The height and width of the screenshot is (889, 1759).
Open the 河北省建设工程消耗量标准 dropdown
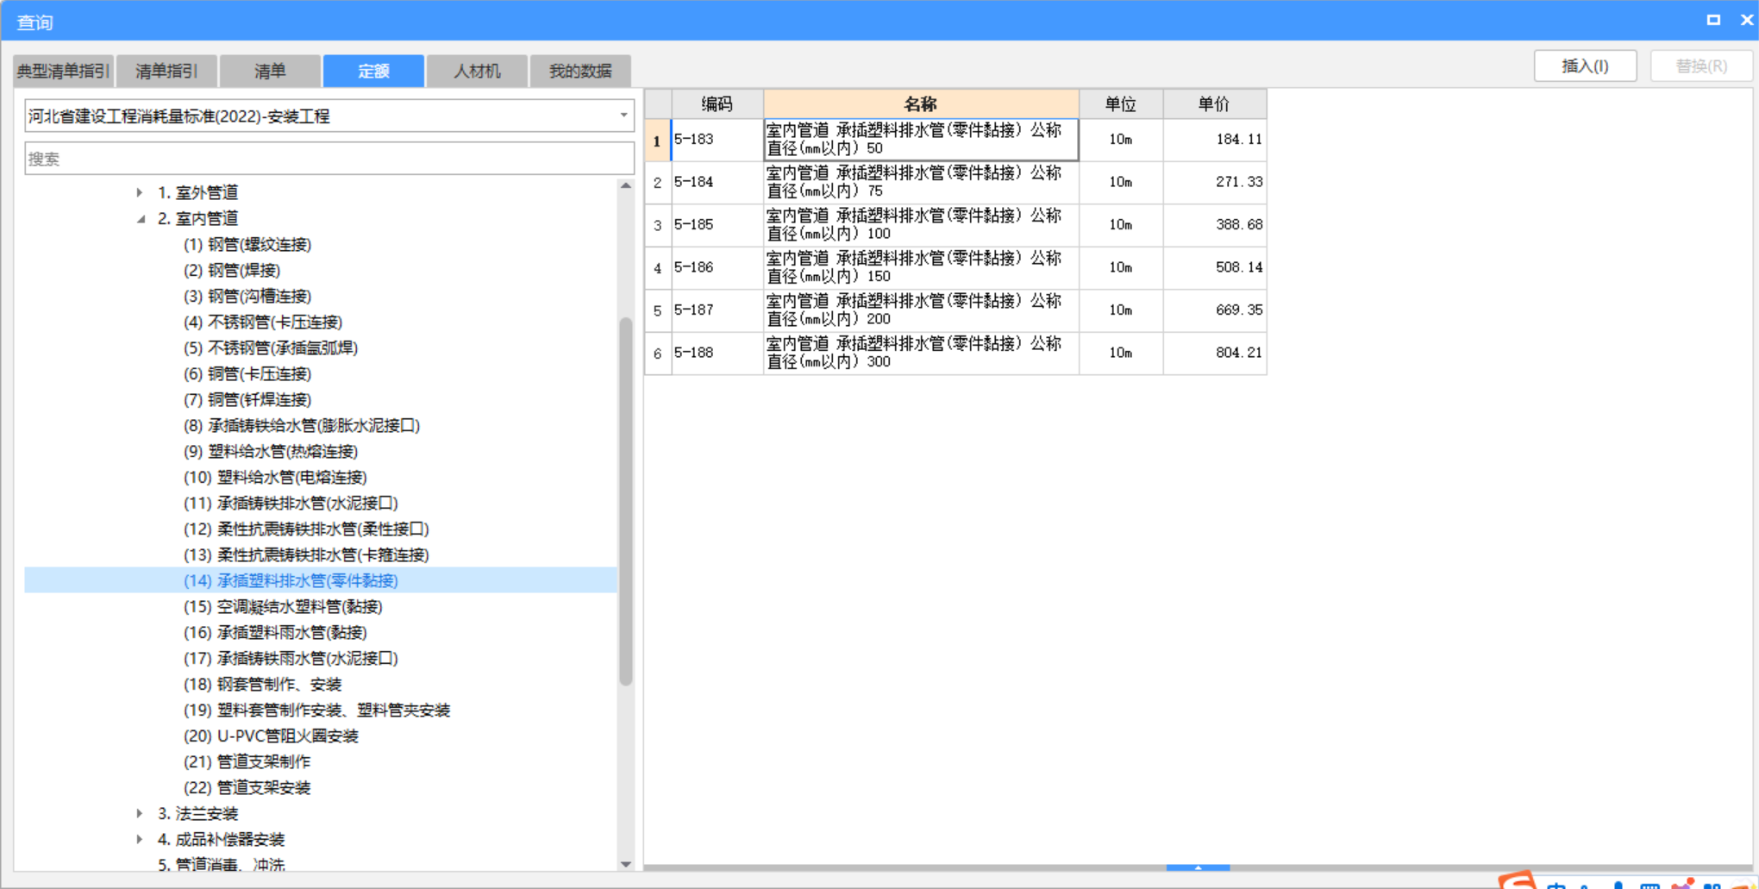tap(329, 116)
